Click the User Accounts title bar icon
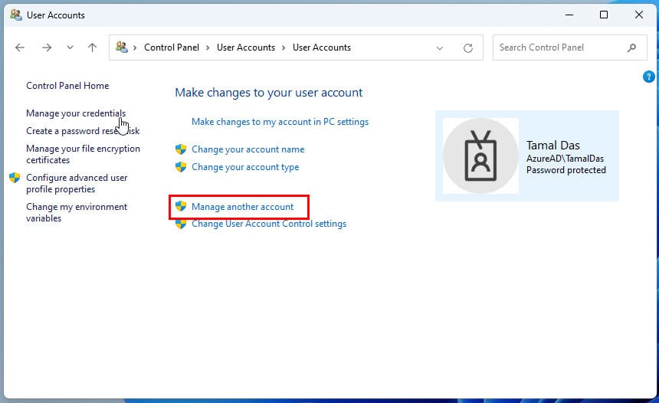659x403 pixels. (16, 15)
